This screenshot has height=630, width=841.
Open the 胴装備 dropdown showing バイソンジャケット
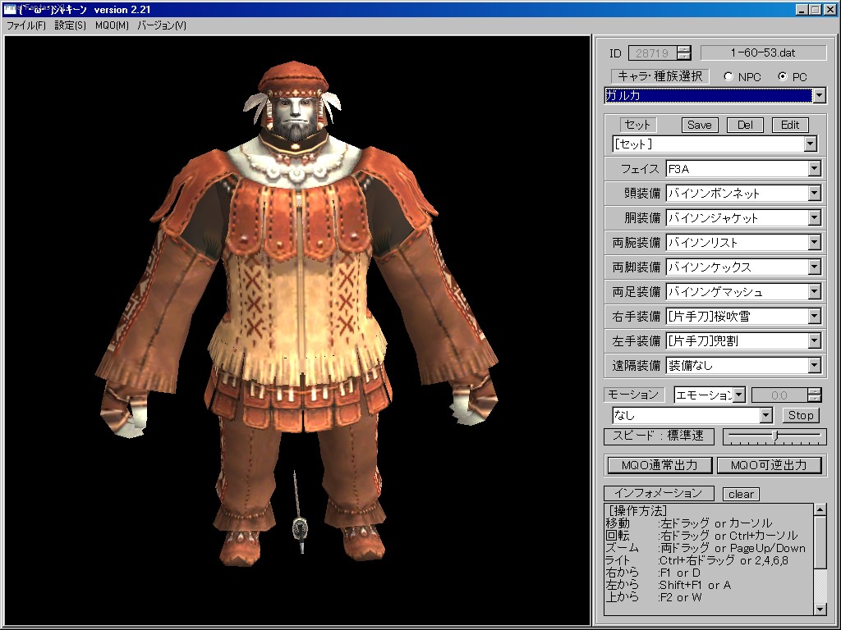[x=814, y=217]
